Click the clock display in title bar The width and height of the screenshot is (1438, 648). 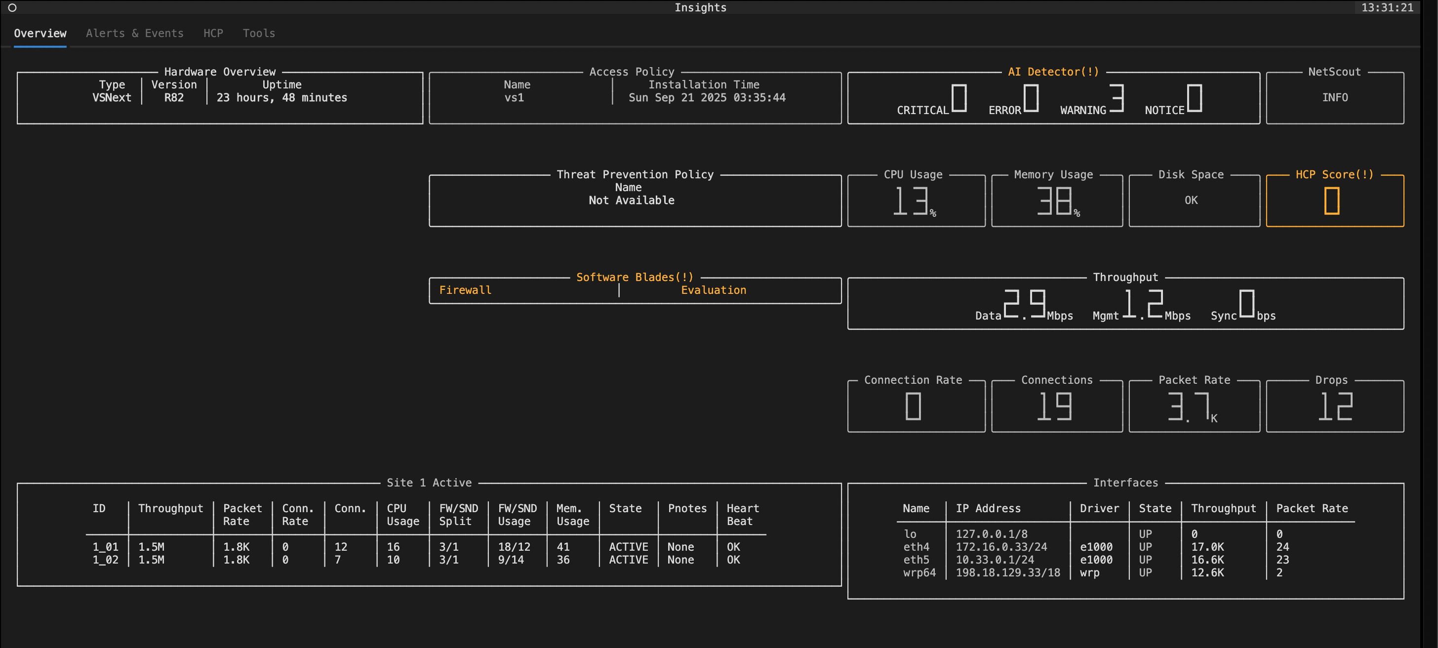(1387, 8)
